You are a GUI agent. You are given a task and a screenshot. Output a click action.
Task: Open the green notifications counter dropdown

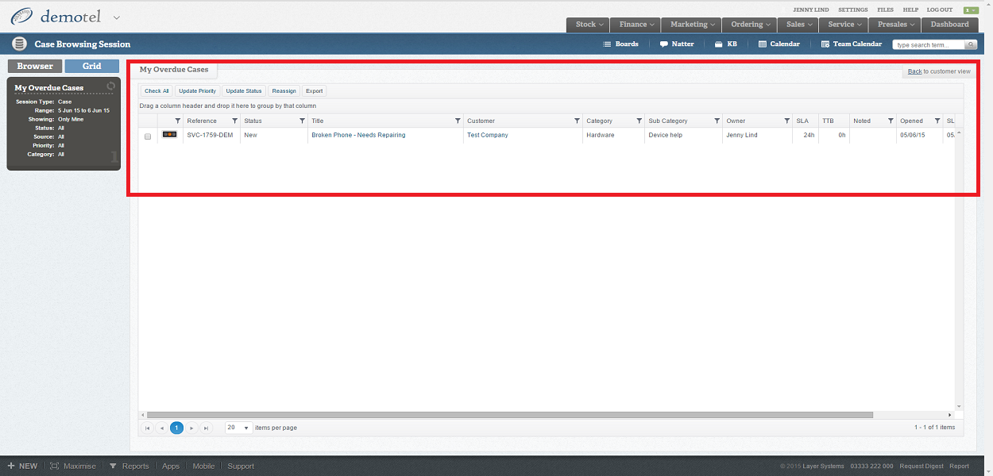971,10
